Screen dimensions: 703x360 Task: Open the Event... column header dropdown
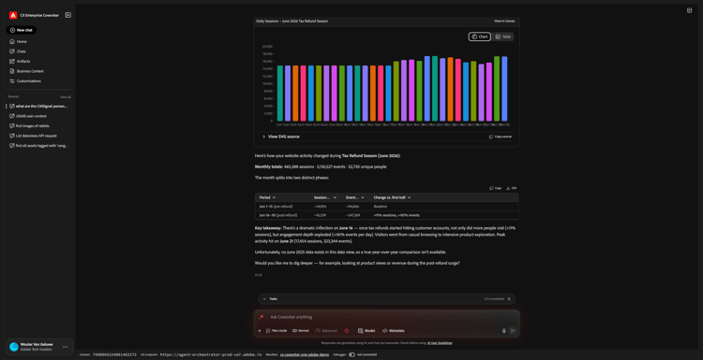(363, 197)
